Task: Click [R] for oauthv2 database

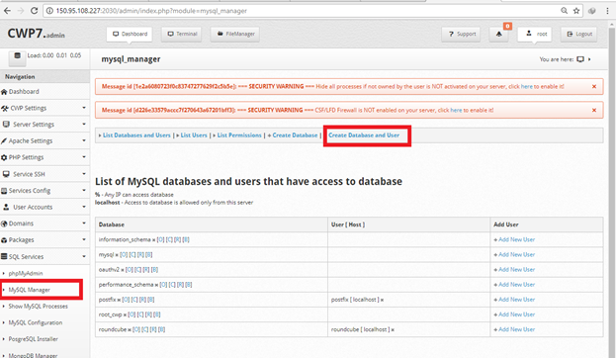Action: click(146, 270)
